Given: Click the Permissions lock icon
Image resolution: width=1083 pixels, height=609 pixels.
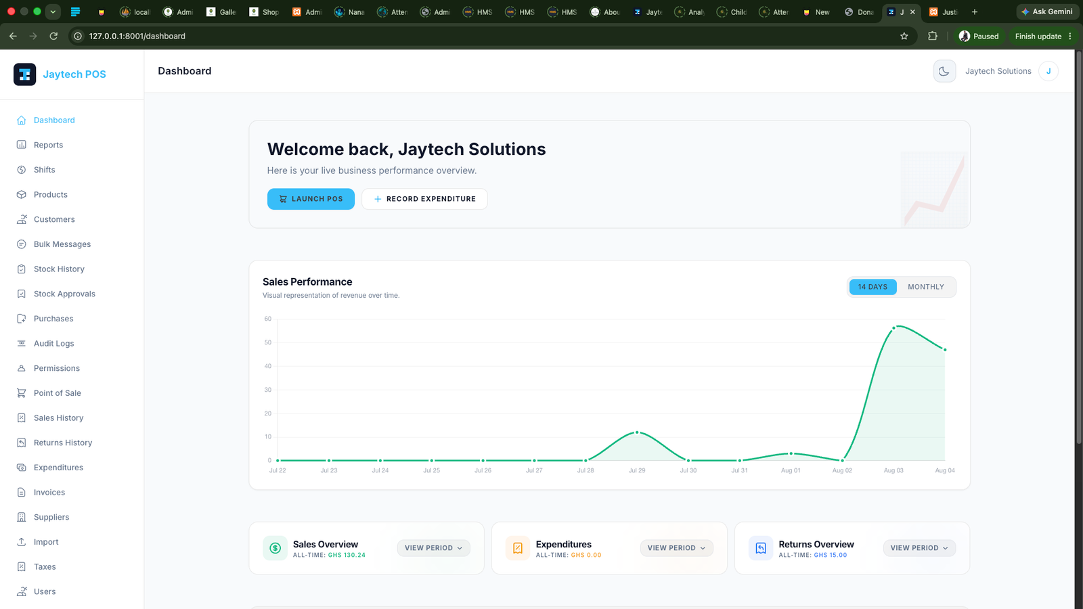Looking at the screenshot, I should [22, 368].
